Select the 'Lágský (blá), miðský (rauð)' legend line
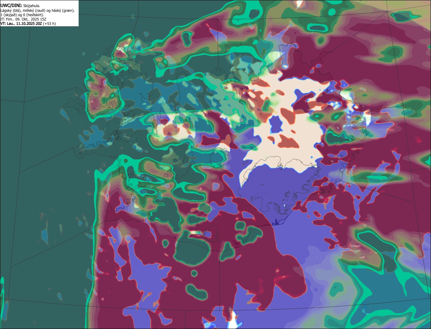Screen dimensions: 431x329 point(37,10)
